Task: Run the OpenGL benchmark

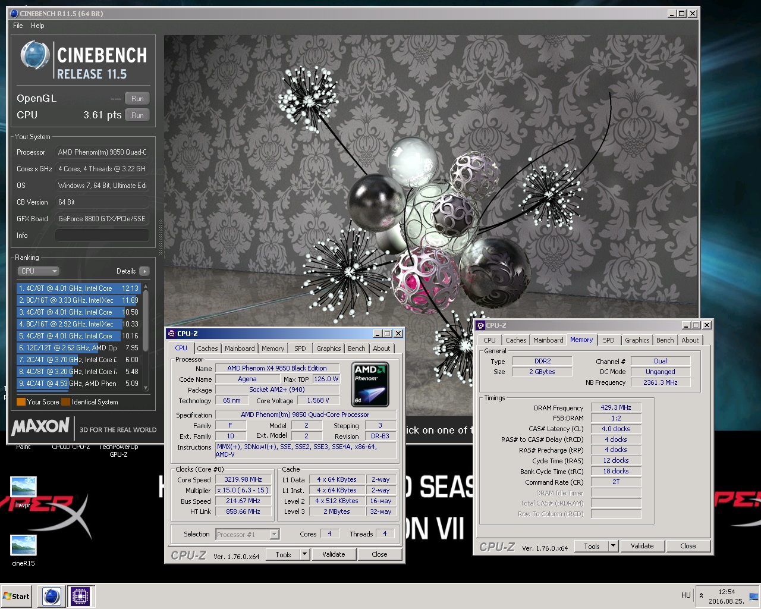Action: (x=137, y=99)
